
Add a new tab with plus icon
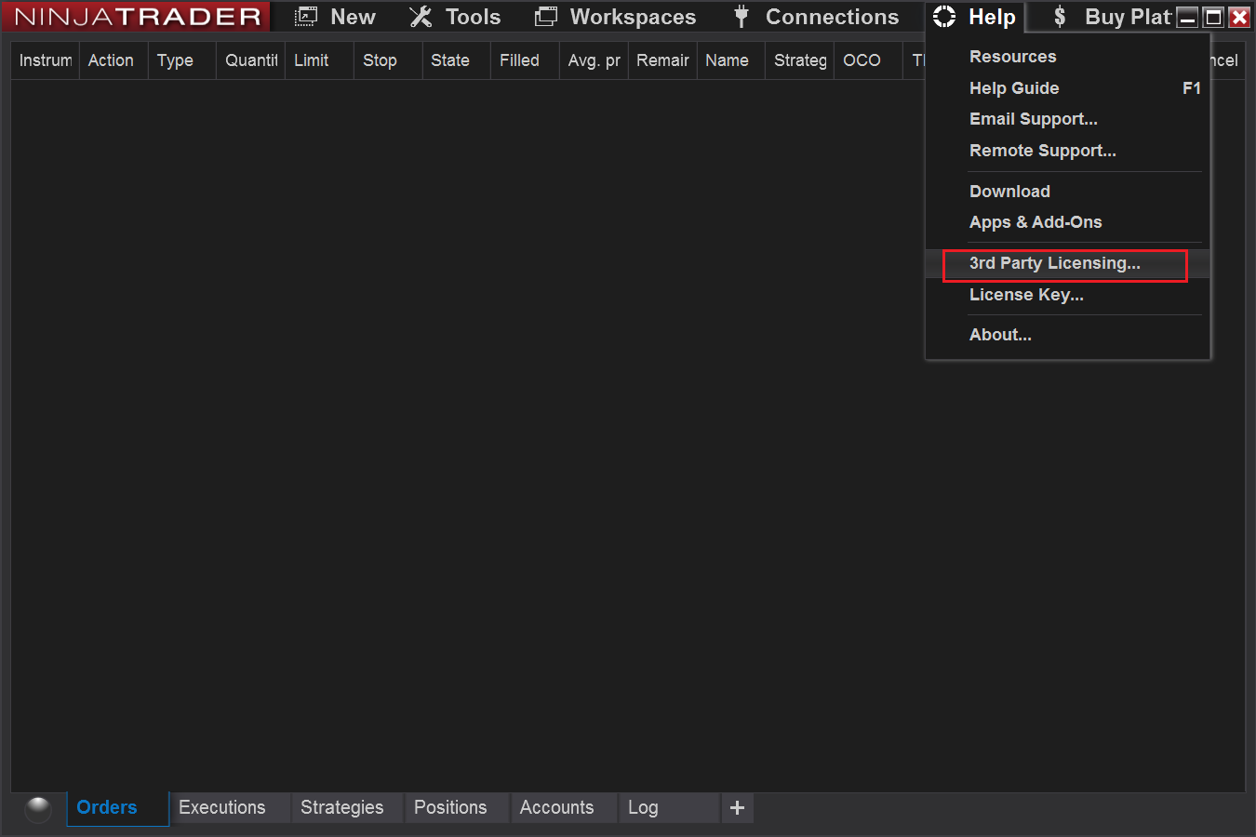tap(737, 808)
